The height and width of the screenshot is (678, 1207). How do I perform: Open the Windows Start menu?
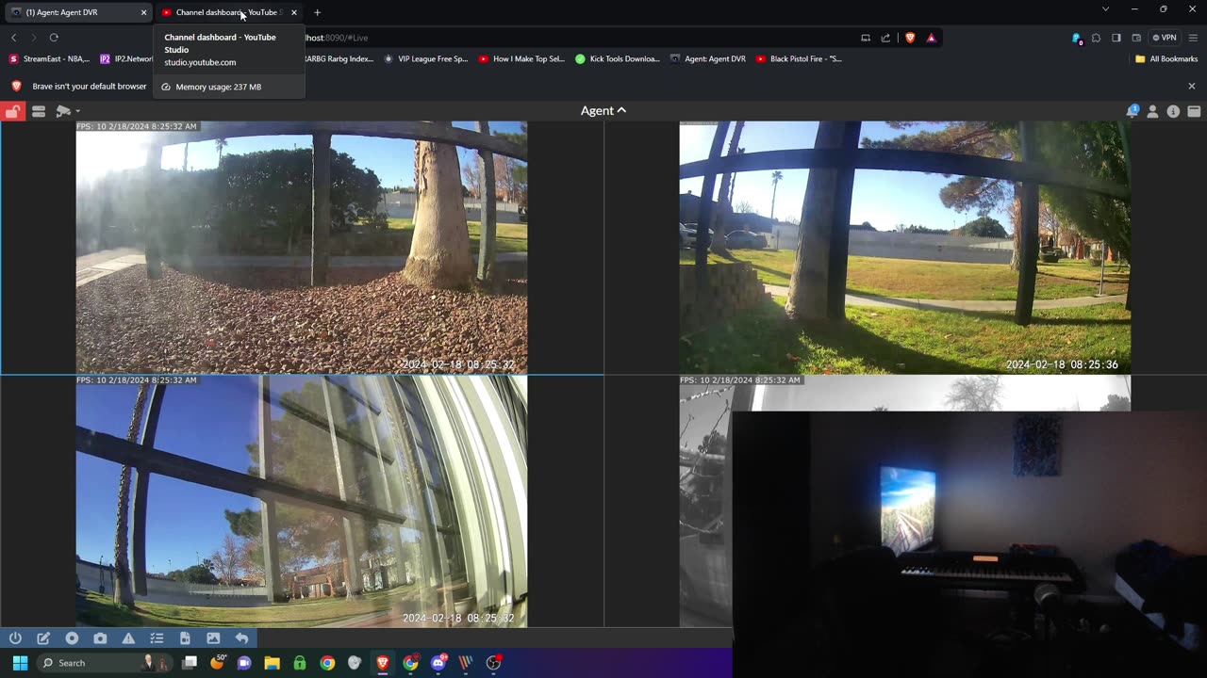pyautogui.click(x=20, y=663)
